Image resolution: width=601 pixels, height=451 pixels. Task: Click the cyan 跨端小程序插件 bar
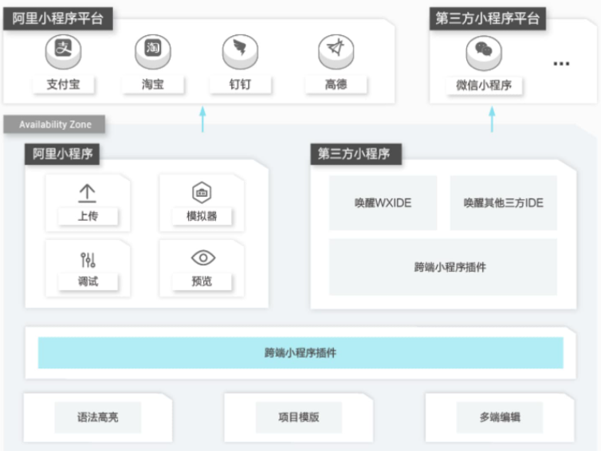(x=300, y=352)
